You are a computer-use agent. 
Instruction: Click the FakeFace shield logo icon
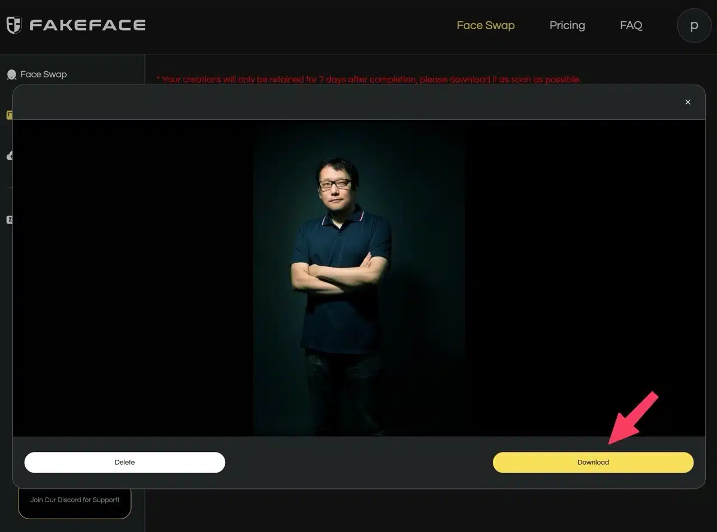pos(14,25)
